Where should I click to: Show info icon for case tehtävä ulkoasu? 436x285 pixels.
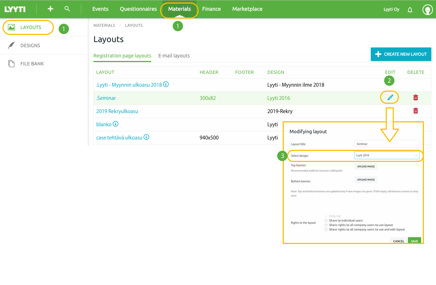click(x=147, y=137)
